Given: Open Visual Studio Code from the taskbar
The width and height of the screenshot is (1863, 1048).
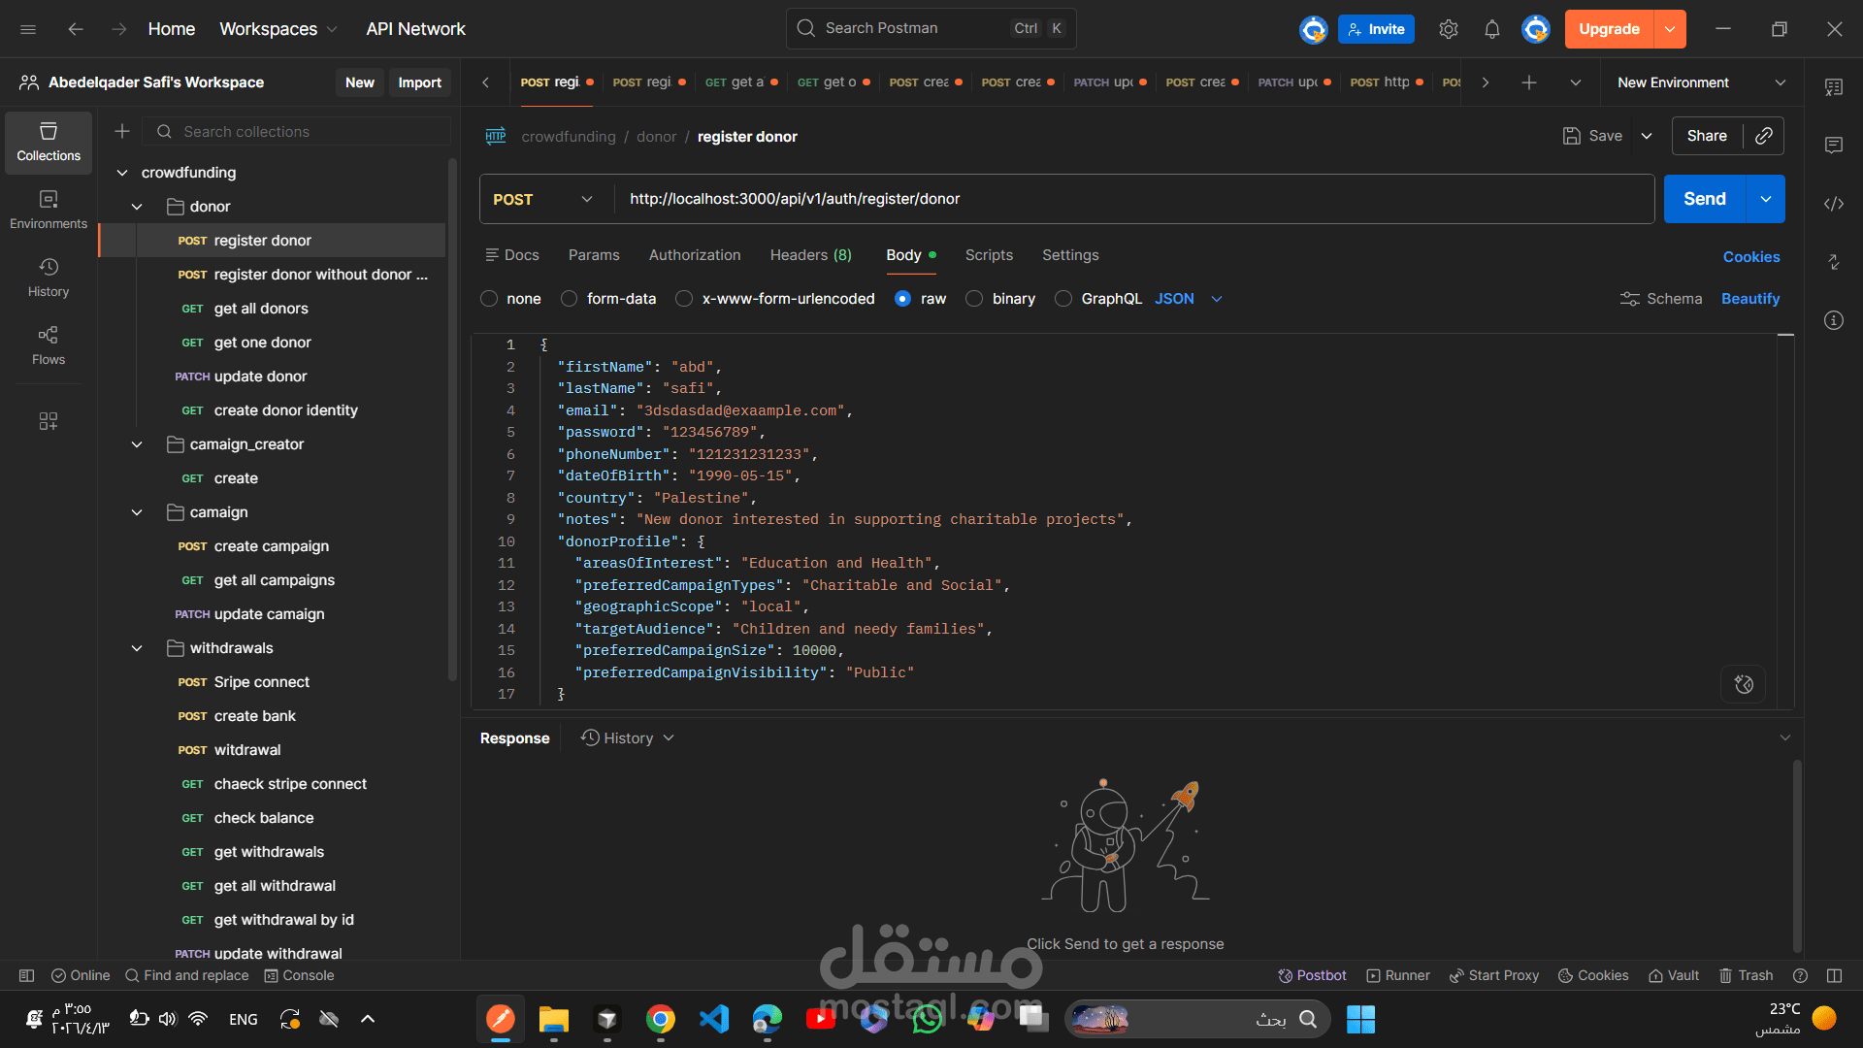Looking at the screenshot, I should 714,1019.
